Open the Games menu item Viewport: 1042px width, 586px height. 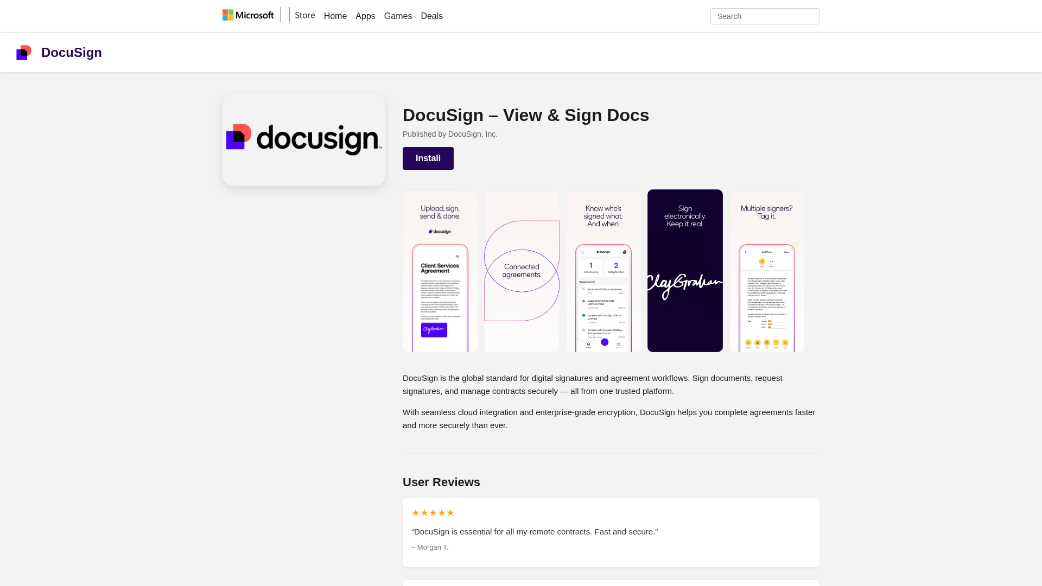pyautogui.click(x=398, y=16)
